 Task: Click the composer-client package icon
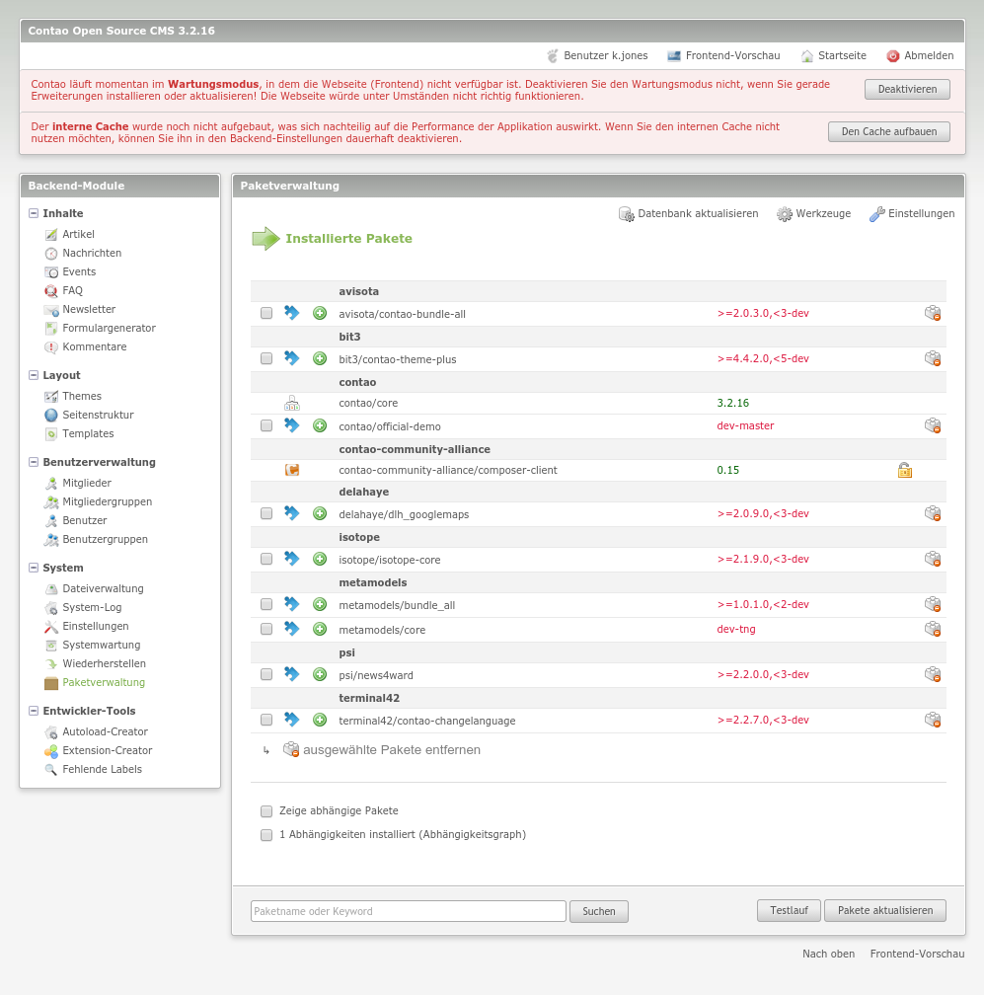(x=292, y=470)
